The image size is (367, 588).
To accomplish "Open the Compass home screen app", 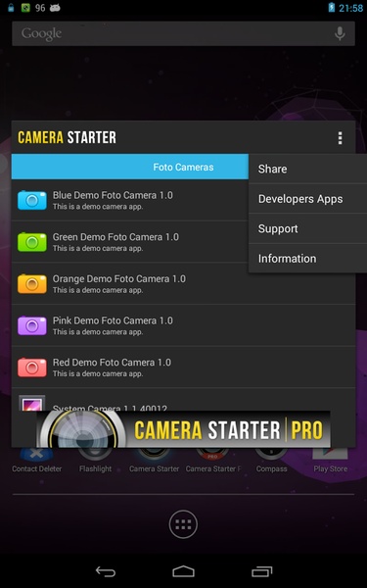I will point(271,460).
